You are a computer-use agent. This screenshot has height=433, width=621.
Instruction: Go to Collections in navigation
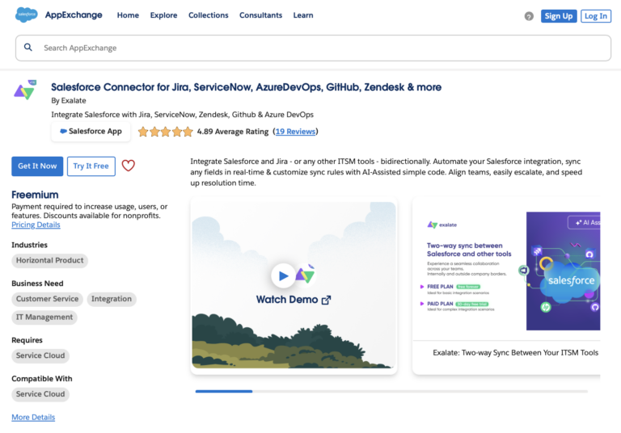point(208,15)
